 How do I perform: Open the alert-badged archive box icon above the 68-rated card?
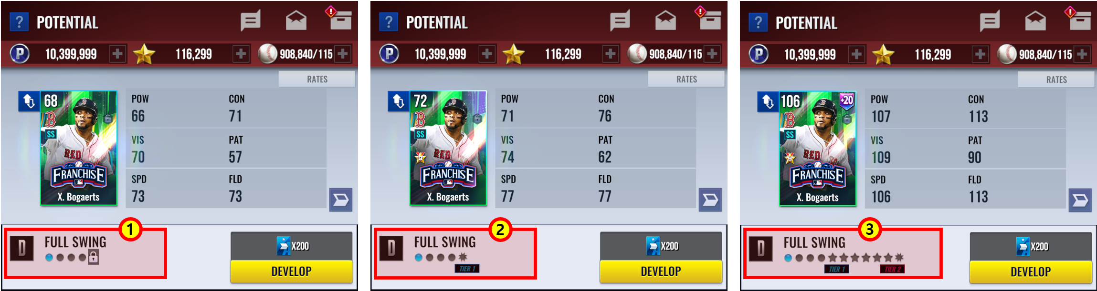coord(339,19)
